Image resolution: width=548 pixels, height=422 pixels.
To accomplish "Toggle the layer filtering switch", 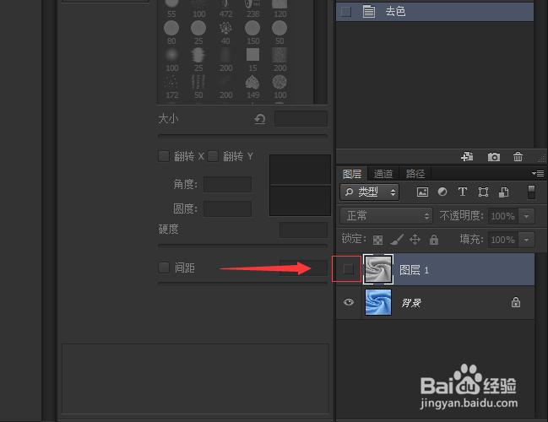I will pyautogui.click(x=531, y=192).
